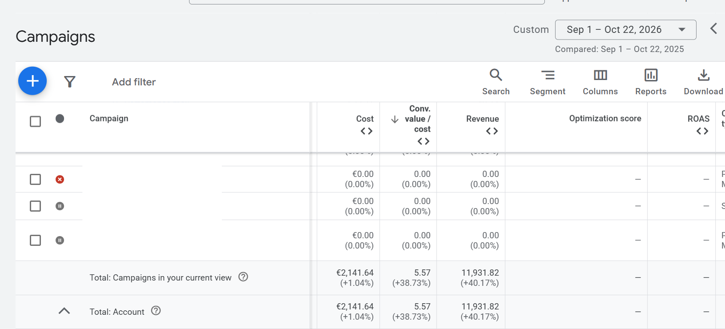
Task: Download the campaigns table
Action: pyautogui.click(x=703, y=82)
